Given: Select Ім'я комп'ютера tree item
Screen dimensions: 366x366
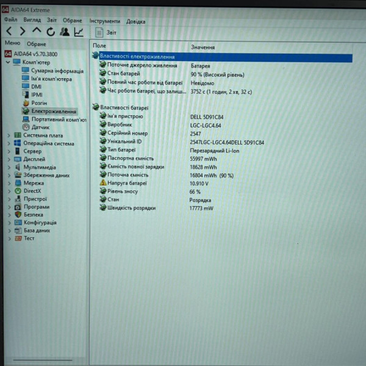Looking at the screenshot, I should click(47, 79).
